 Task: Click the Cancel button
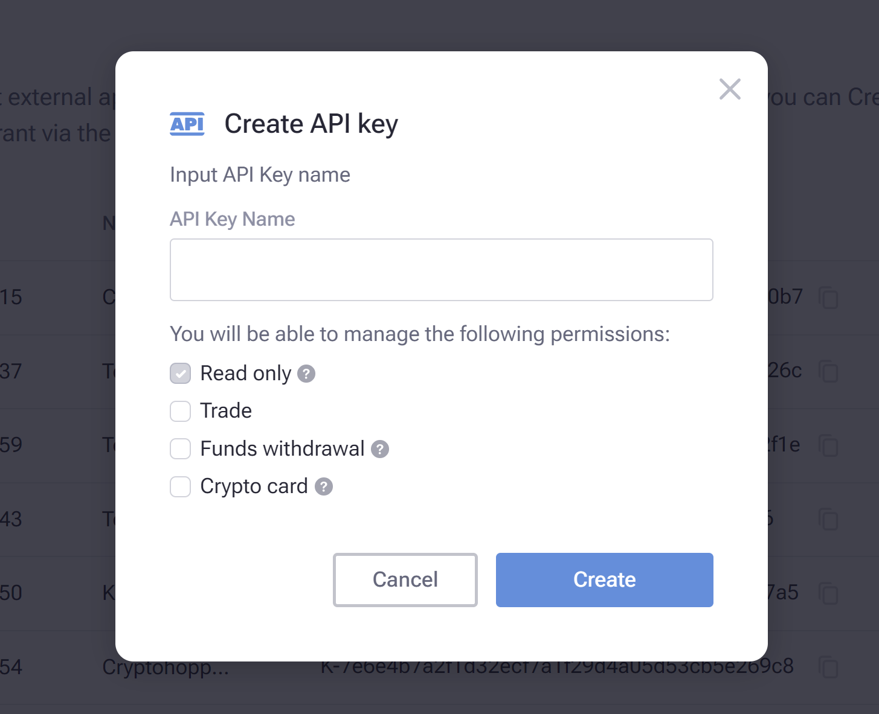pyautogui.click(x=405, y=579)
